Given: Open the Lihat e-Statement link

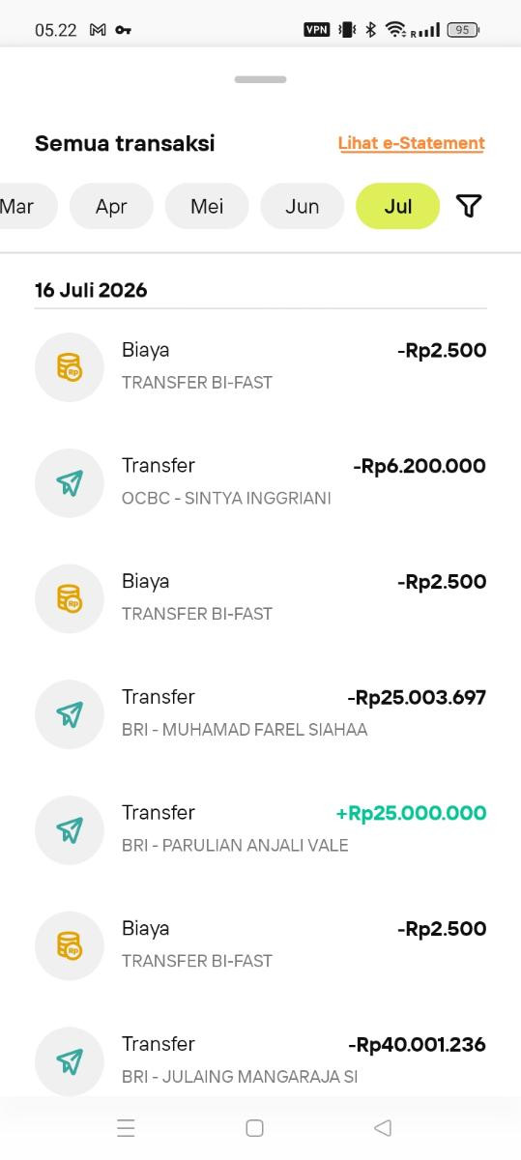Looking at the screenshot, I should click(412, 143).
